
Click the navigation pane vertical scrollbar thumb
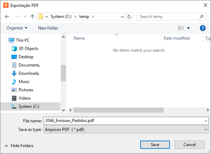64,73
